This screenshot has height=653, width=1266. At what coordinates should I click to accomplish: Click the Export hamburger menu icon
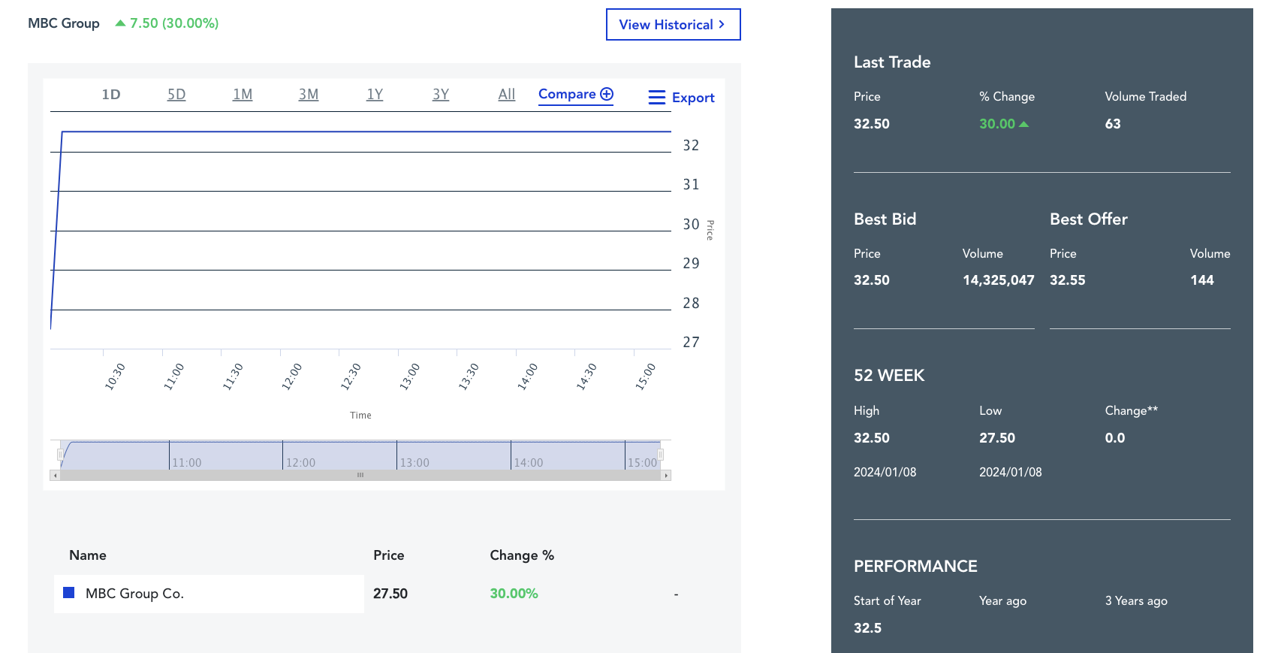coord(656,98)
